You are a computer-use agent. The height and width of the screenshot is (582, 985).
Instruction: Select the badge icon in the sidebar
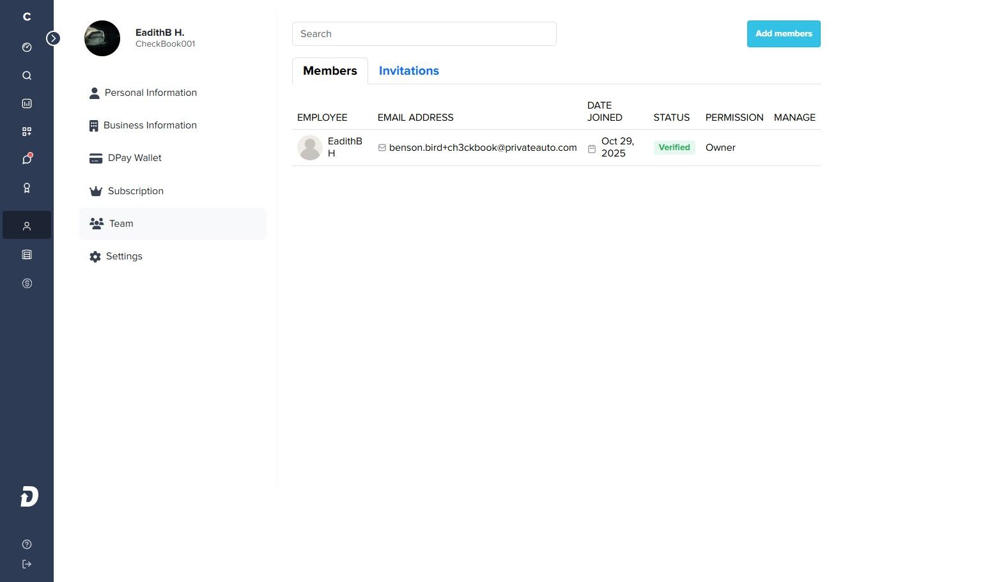pyautogui.click(x=26, y=187)
